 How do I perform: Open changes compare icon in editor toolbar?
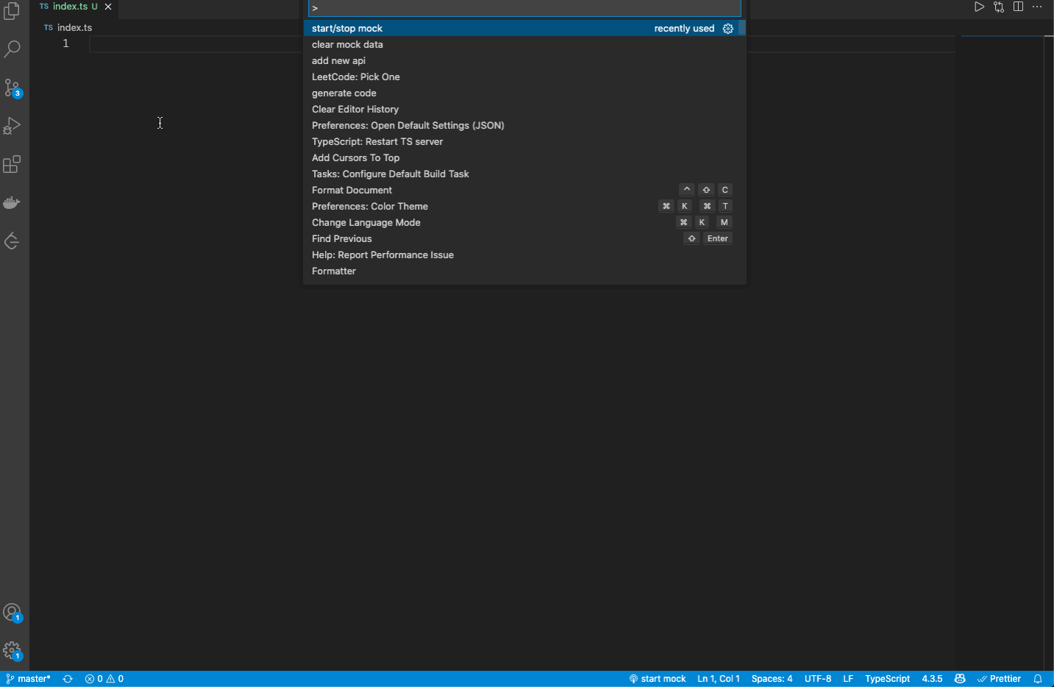[x=999, y=7]
